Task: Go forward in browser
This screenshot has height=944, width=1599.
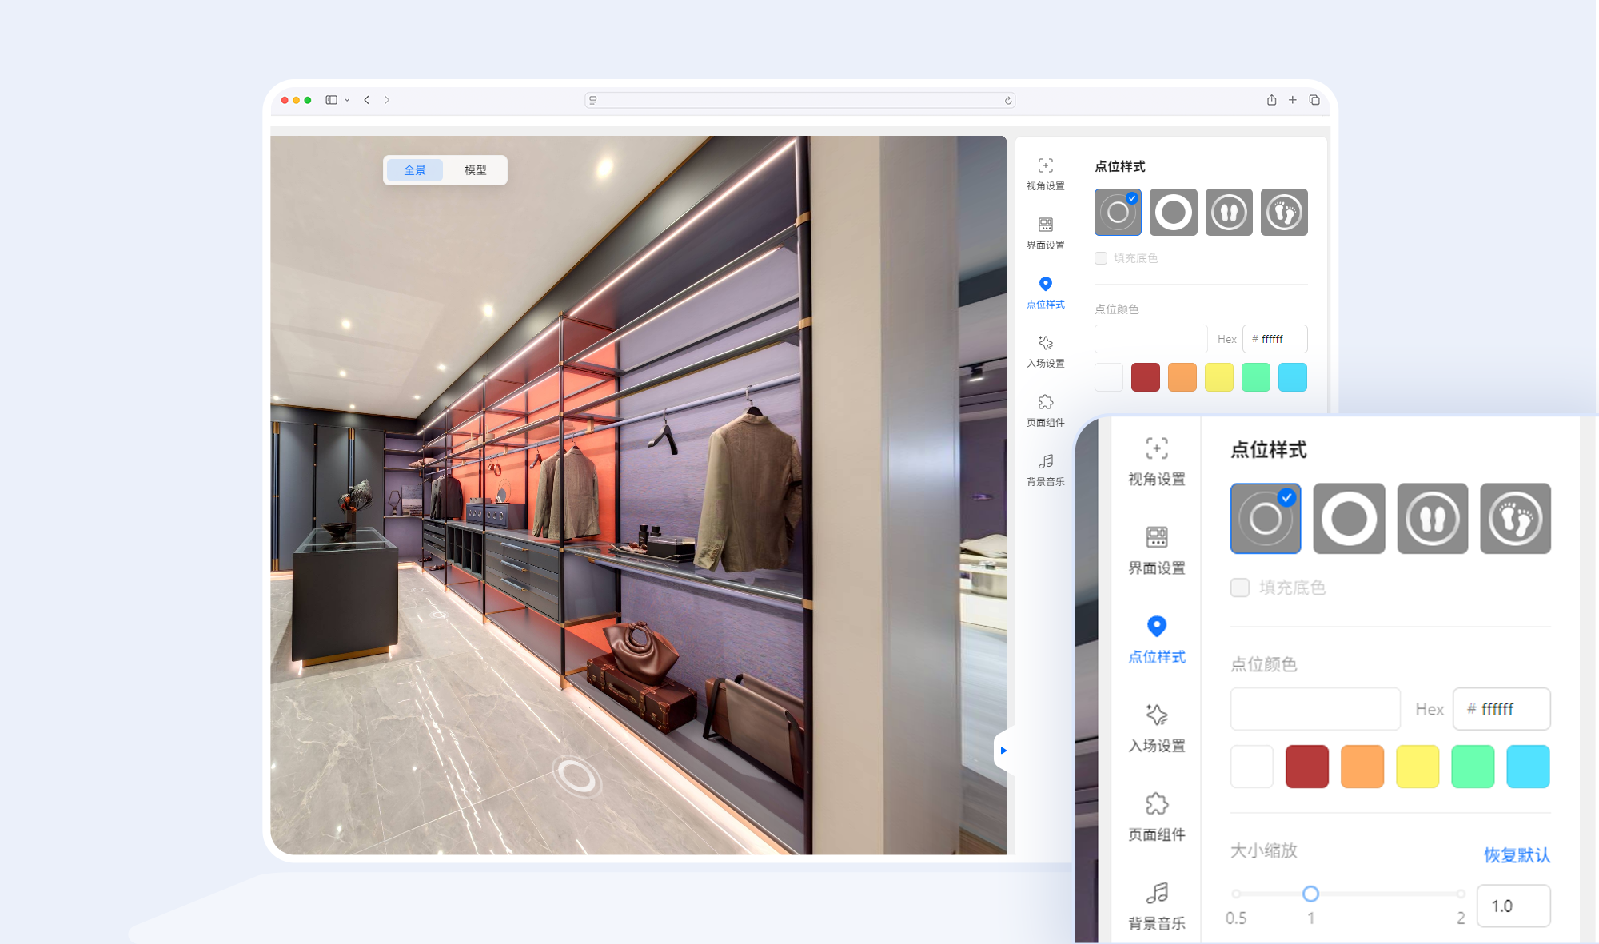Action: click(387, 100)
